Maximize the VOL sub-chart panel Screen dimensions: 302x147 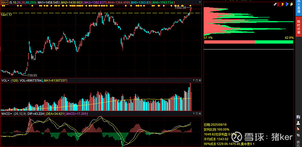[197, 80]
